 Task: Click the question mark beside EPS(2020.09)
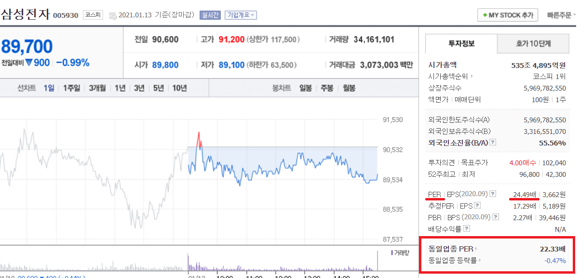(x=493, y=194)
